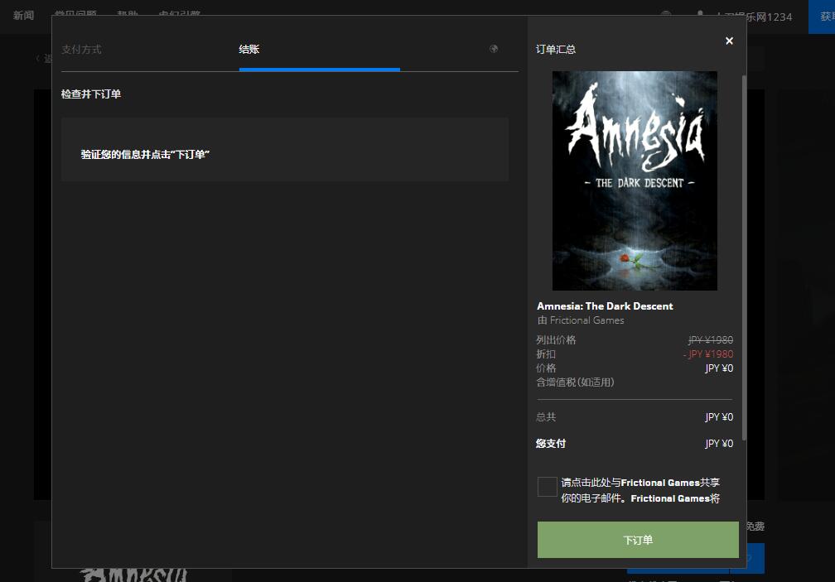Switch to the 支付方式 tab
Image resolution: width=835 pixels, height=582 pixels.
click(81, 50)
